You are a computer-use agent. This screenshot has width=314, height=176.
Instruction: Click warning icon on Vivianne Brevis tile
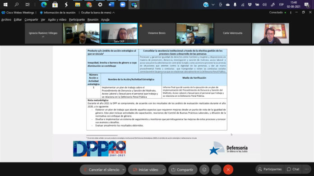pyautogui.click(x=141, y=26)
